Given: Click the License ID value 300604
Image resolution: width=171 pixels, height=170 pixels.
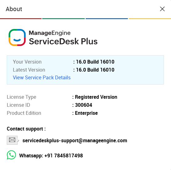Looking at the screenshot, I should (83, 105).
